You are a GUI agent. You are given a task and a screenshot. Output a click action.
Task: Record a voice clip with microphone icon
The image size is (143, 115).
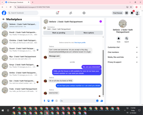coord(44,101)
